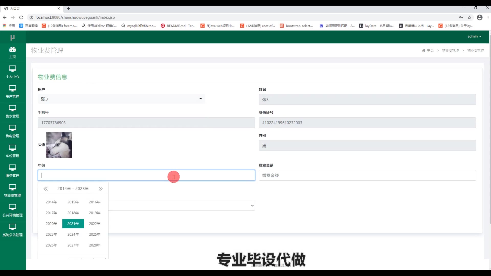Open 售水管理 sidebar icon
Screen dimensions: 491x276
pos(13,108)
